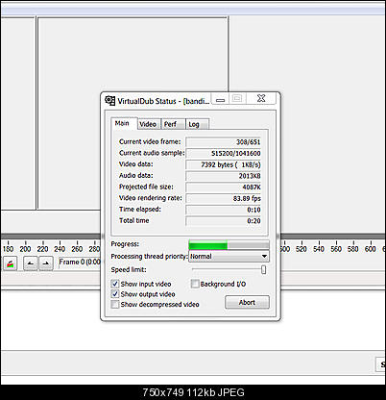Enable Background I/O checkbox
386x400 pixels.
pyautogui.click(x=195, y=284)
